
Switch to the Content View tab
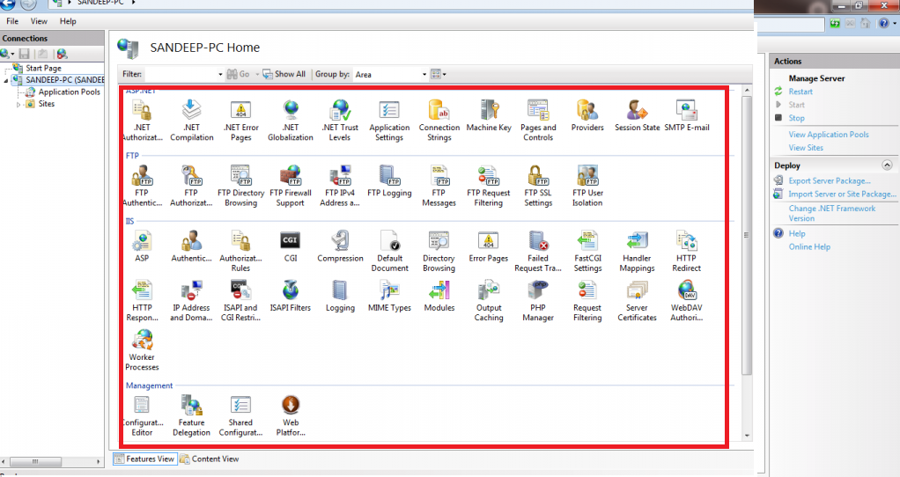(x=210, y=459)
